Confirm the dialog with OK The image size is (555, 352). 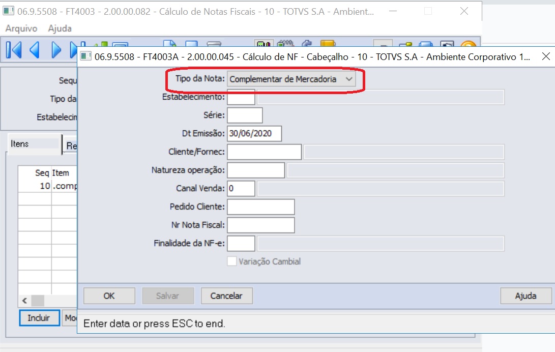click(x=109, y=296)
